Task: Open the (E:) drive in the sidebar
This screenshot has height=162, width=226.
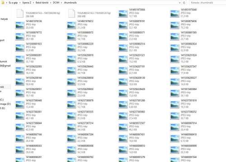Action: click(x=3, y=108)
